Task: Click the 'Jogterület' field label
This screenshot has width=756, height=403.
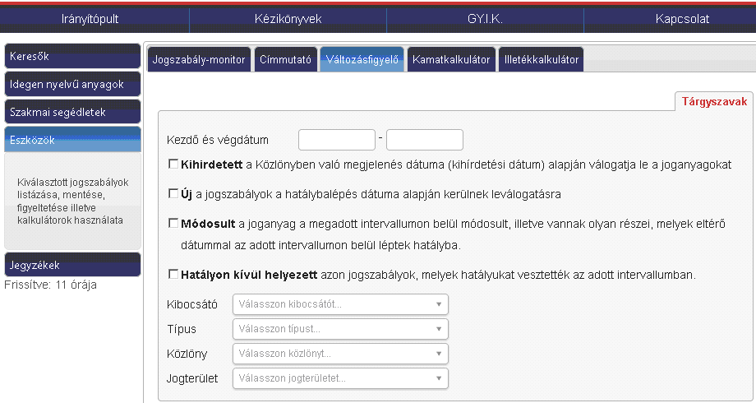Action: coord(192,378)
